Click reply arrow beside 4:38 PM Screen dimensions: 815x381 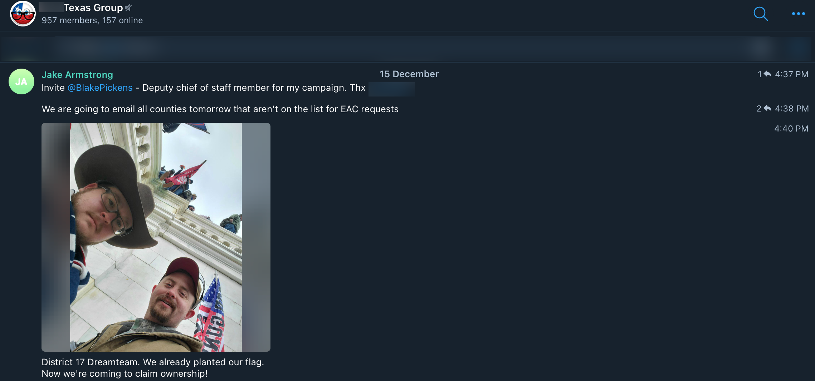tap(767, 108)
